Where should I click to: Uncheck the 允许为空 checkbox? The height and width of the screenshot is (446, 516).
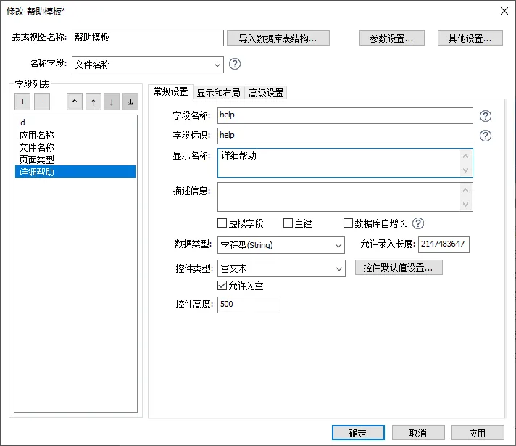[x=222, y=286]
